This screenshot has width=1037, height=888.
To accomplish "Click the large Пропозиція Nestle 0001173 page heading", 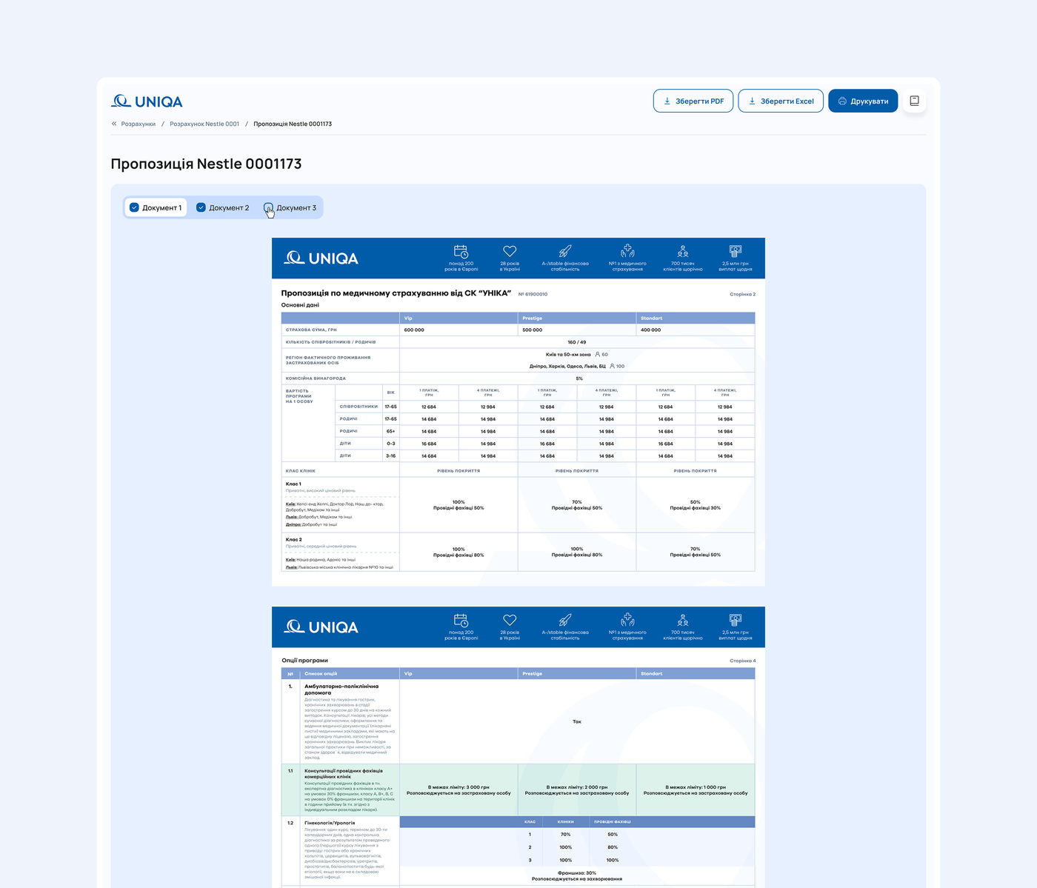I will (x=206, y=164).
